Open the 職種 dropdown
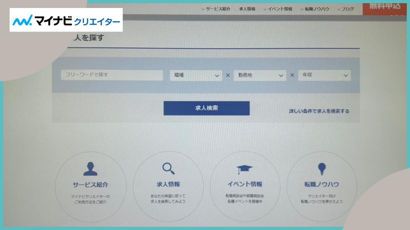Image resolution: width=410 pixels, height=230 pixels. pos(196,75)
